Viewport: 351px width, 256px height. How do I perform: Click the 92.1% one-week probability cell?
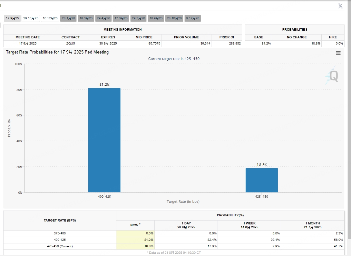tap(249, 240)
